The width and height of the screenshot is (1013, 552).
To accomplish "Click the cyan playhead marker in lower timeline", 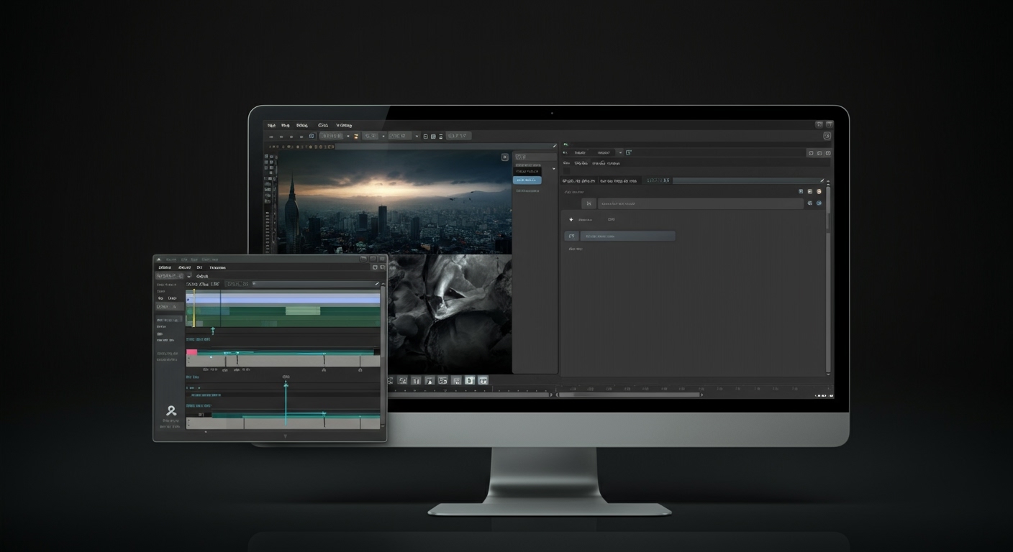I will click(286, 386).
